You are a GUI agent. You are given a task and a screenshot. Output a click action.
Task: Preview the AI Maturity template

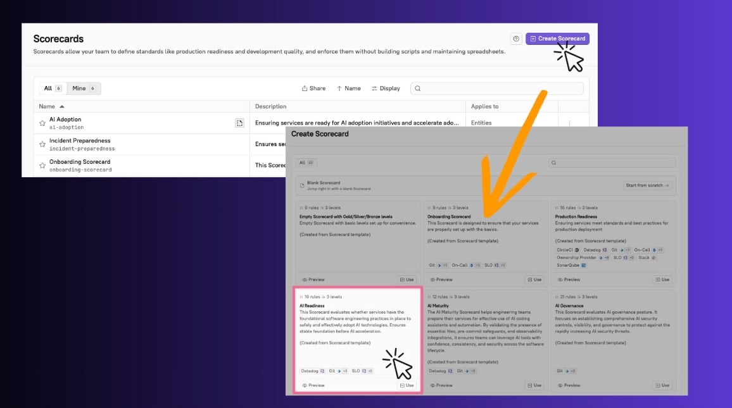point(441,386)
